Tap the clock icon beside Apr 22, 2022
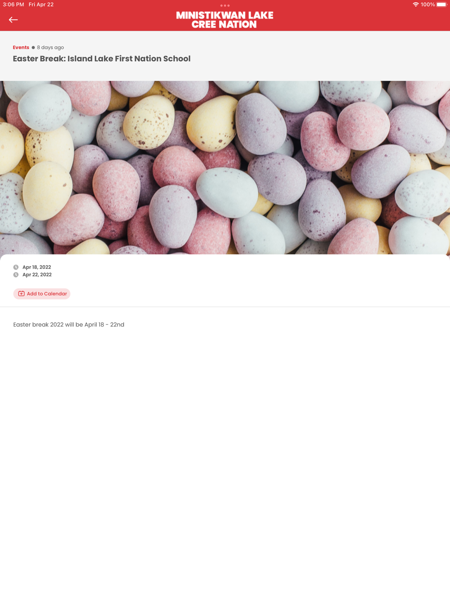 [x=16, y=275]
